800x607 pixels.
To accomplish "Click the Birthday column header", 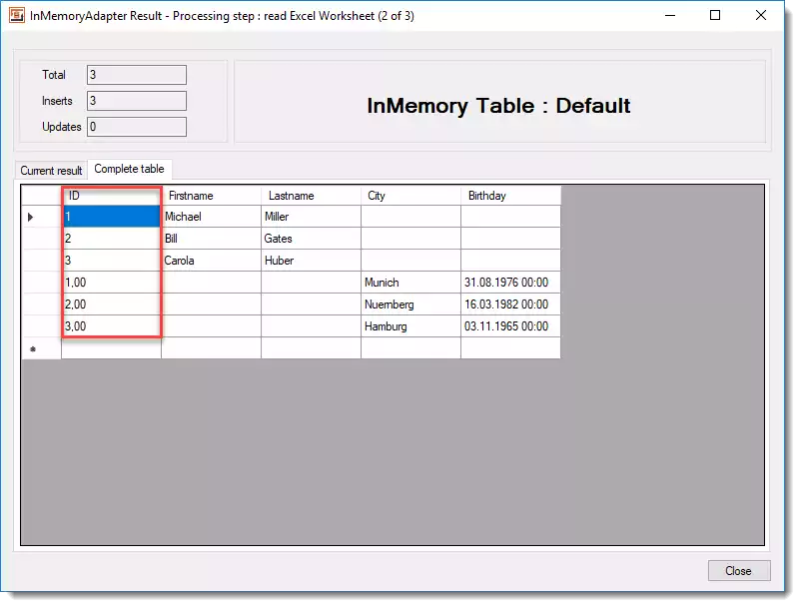I will tap(510, 196).
